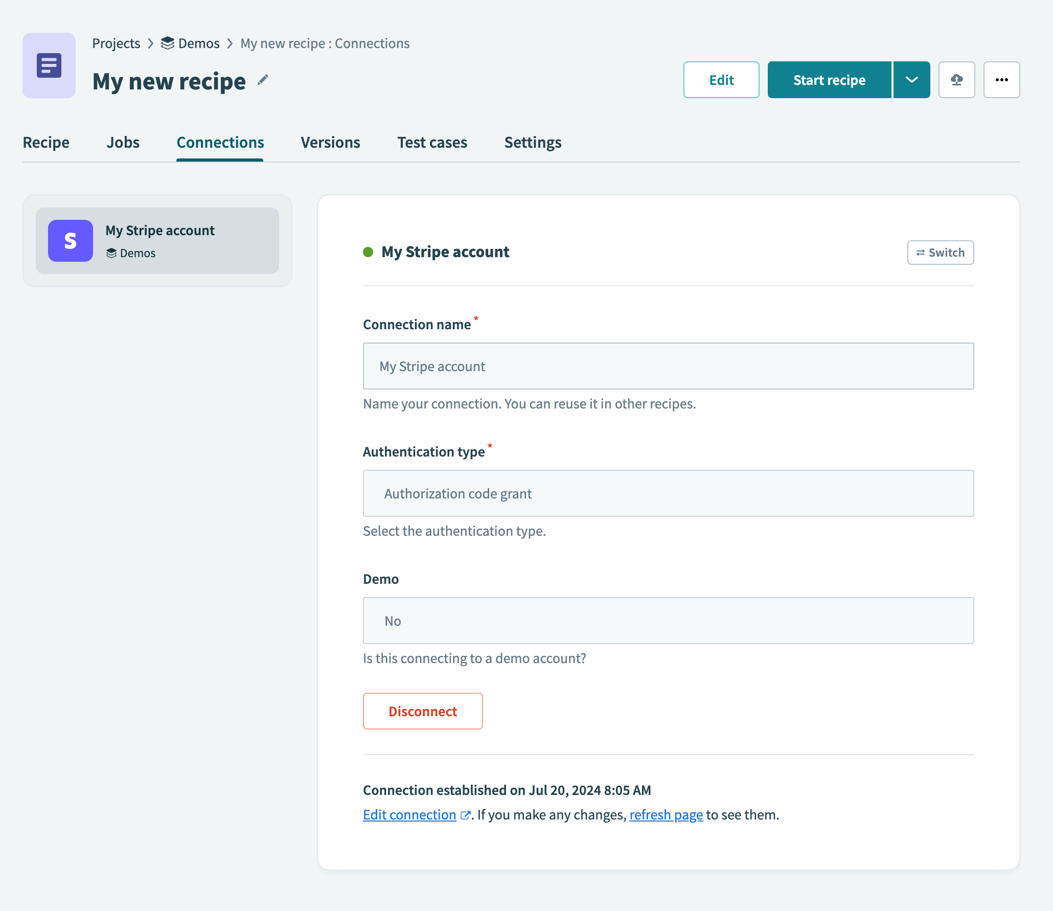Click the recipe document icon beside the title
Image resolution: width=1053 pixels, height=911 pixels.
[49, 65]
